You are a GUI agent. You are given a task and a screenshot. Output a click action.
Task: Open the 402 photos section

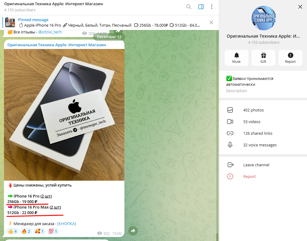(x=253, y=110)
